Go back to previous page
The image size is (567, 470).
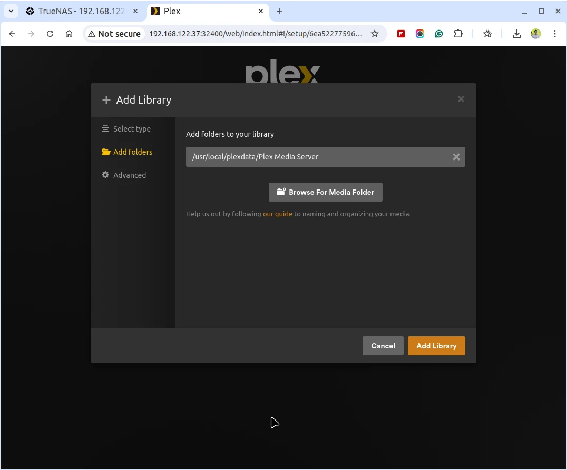[12, 34]
